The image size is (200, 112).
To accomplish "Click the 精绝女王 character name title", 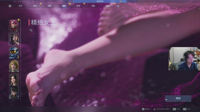I will coord(43,22).
